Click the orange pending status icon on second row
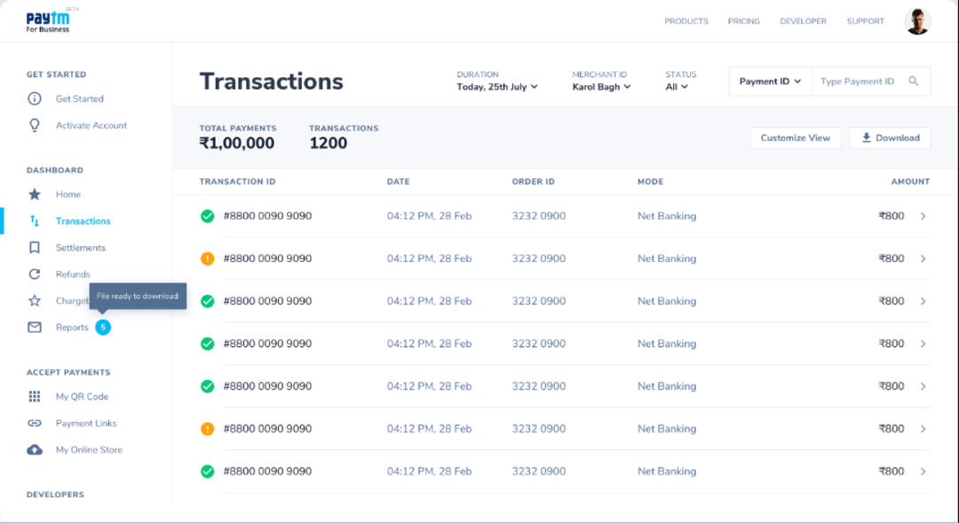 [207, 258]
